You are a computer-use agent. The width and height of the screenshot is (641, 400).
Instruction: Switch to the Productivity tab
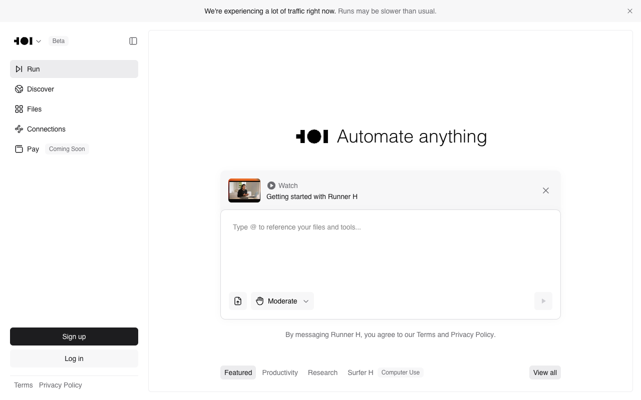[280, 372]
